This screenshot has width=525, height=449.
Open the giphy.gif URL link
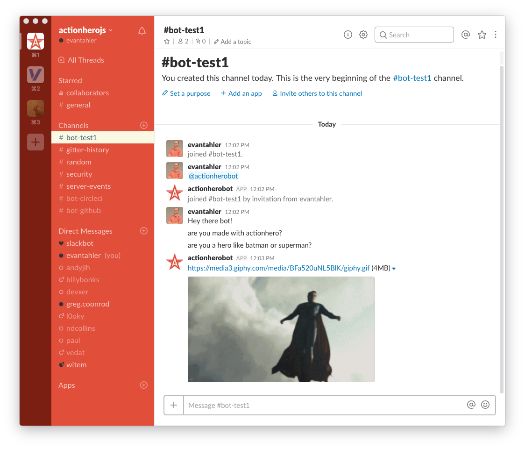pyautogui.click(x=278, y=268)
